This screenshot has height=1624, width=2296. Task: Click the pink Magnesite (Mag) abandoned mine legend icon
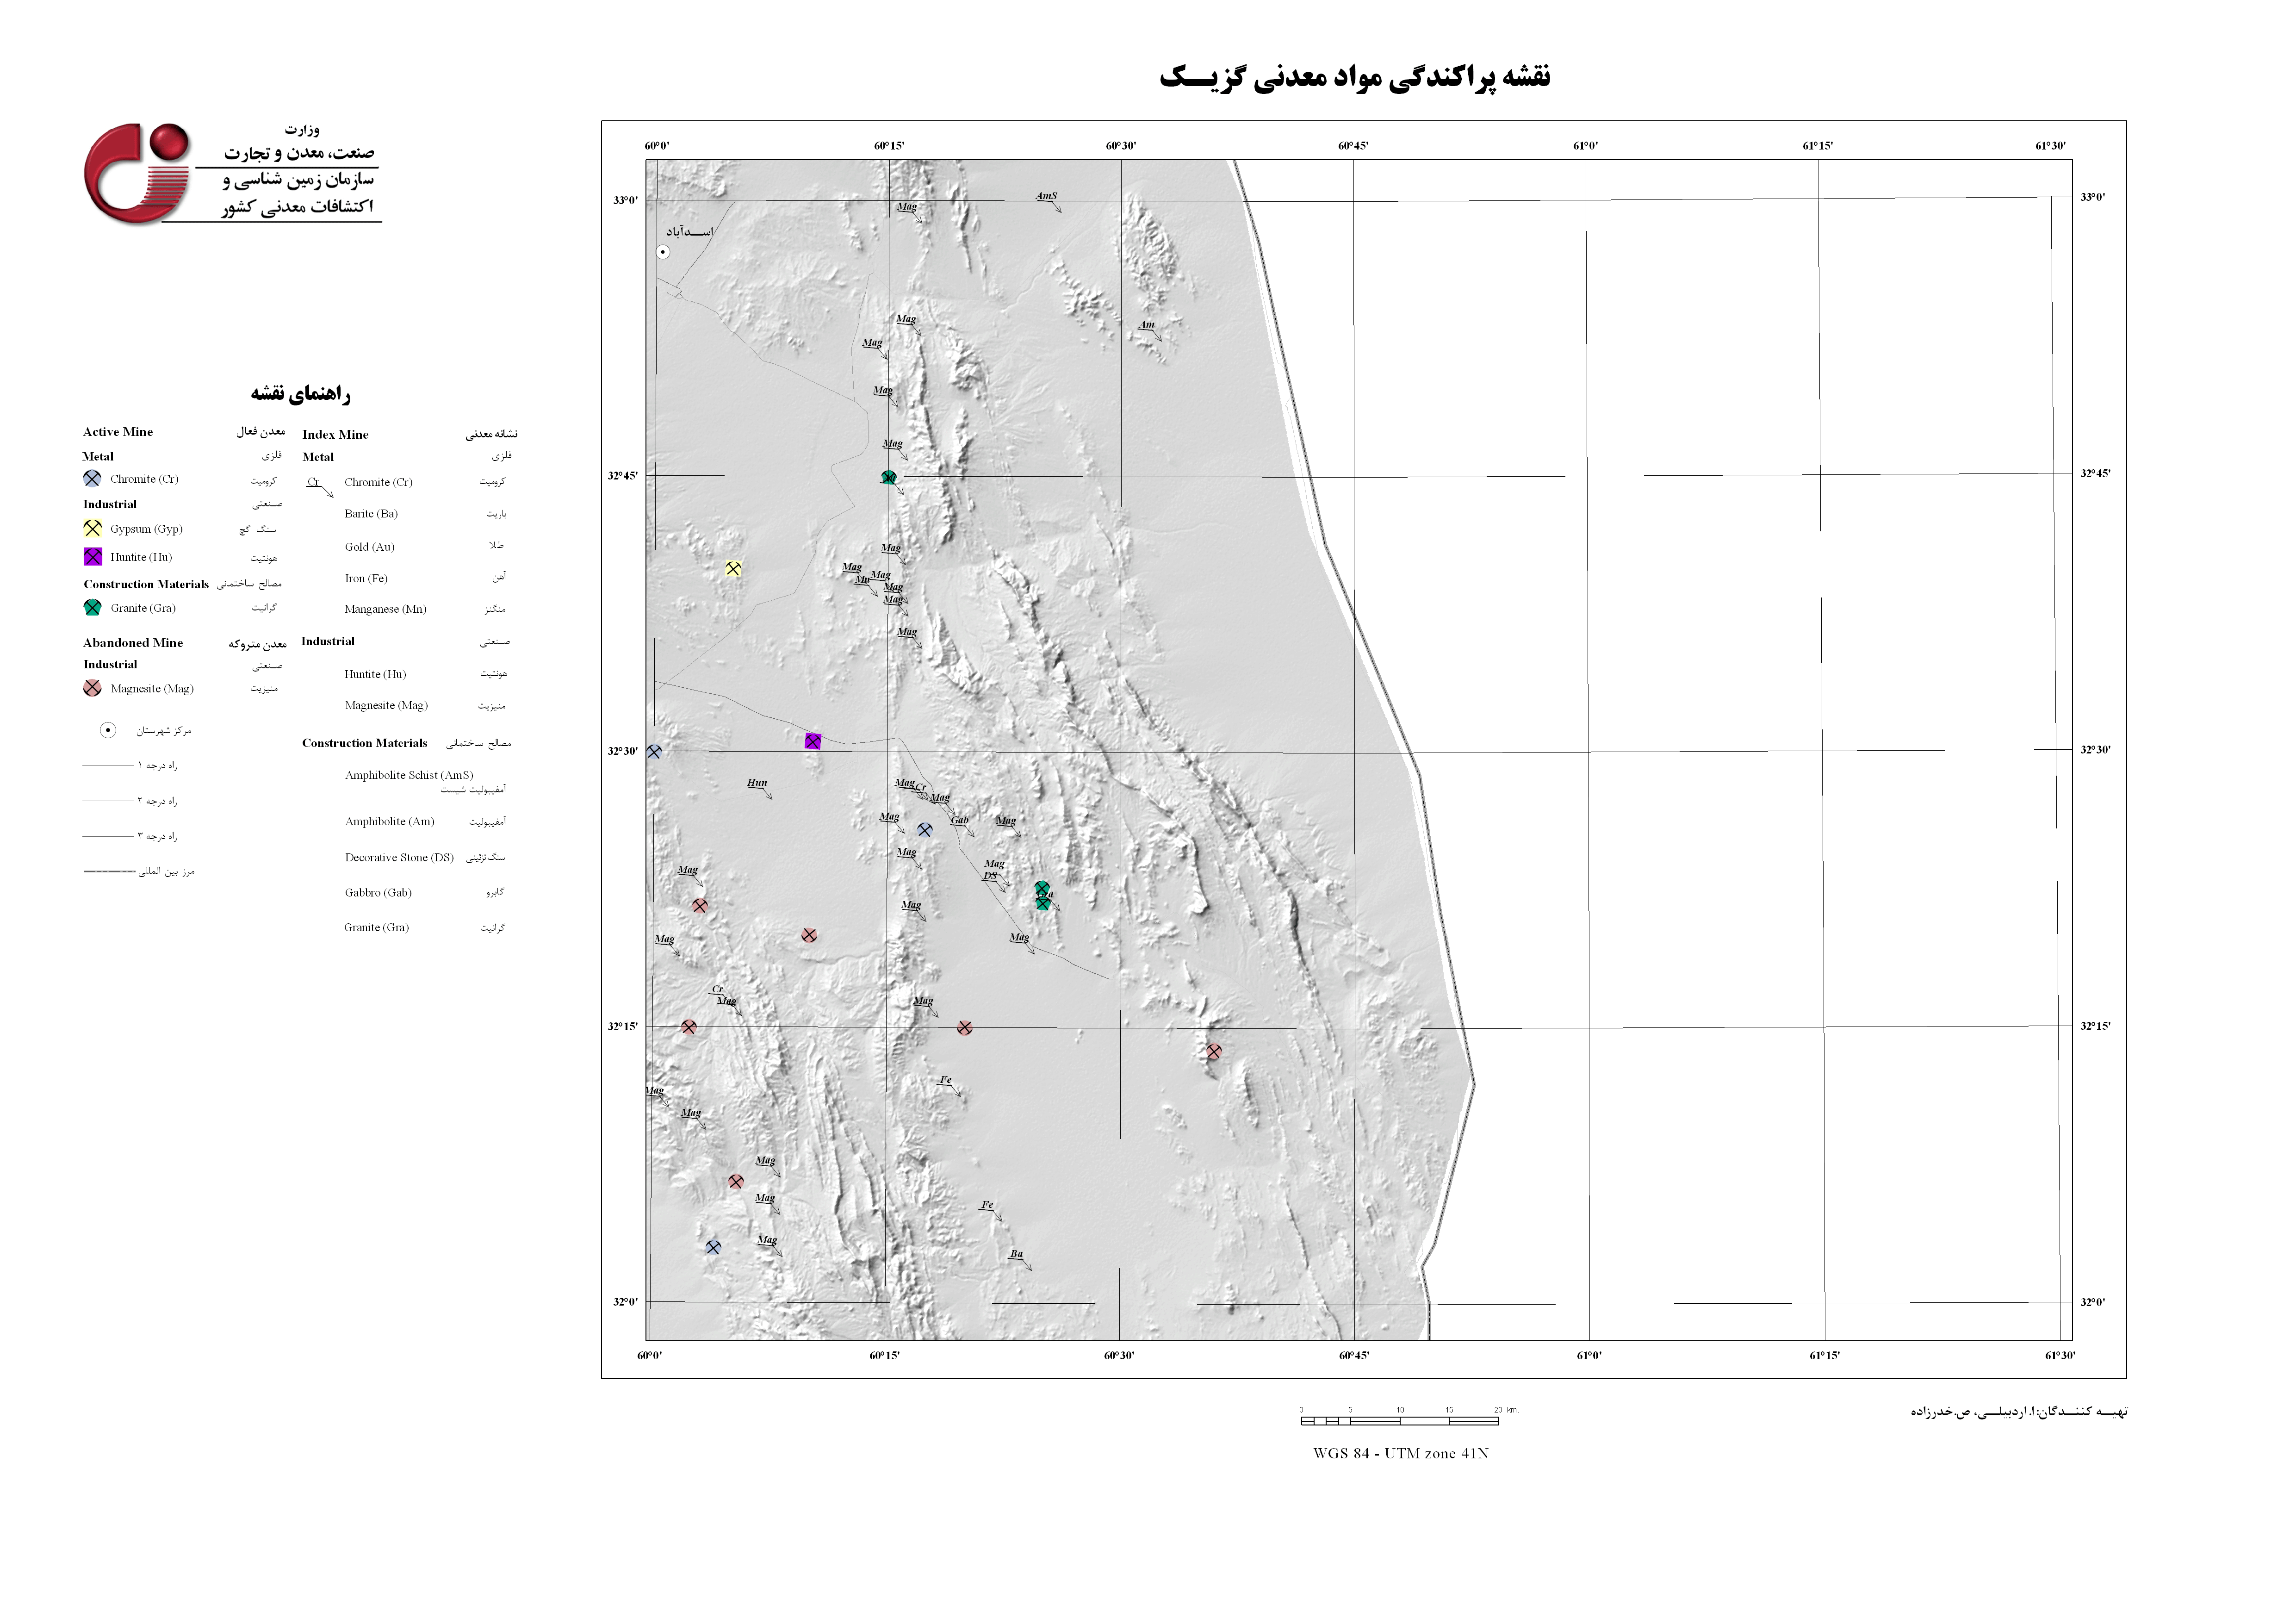click(92, 688)
